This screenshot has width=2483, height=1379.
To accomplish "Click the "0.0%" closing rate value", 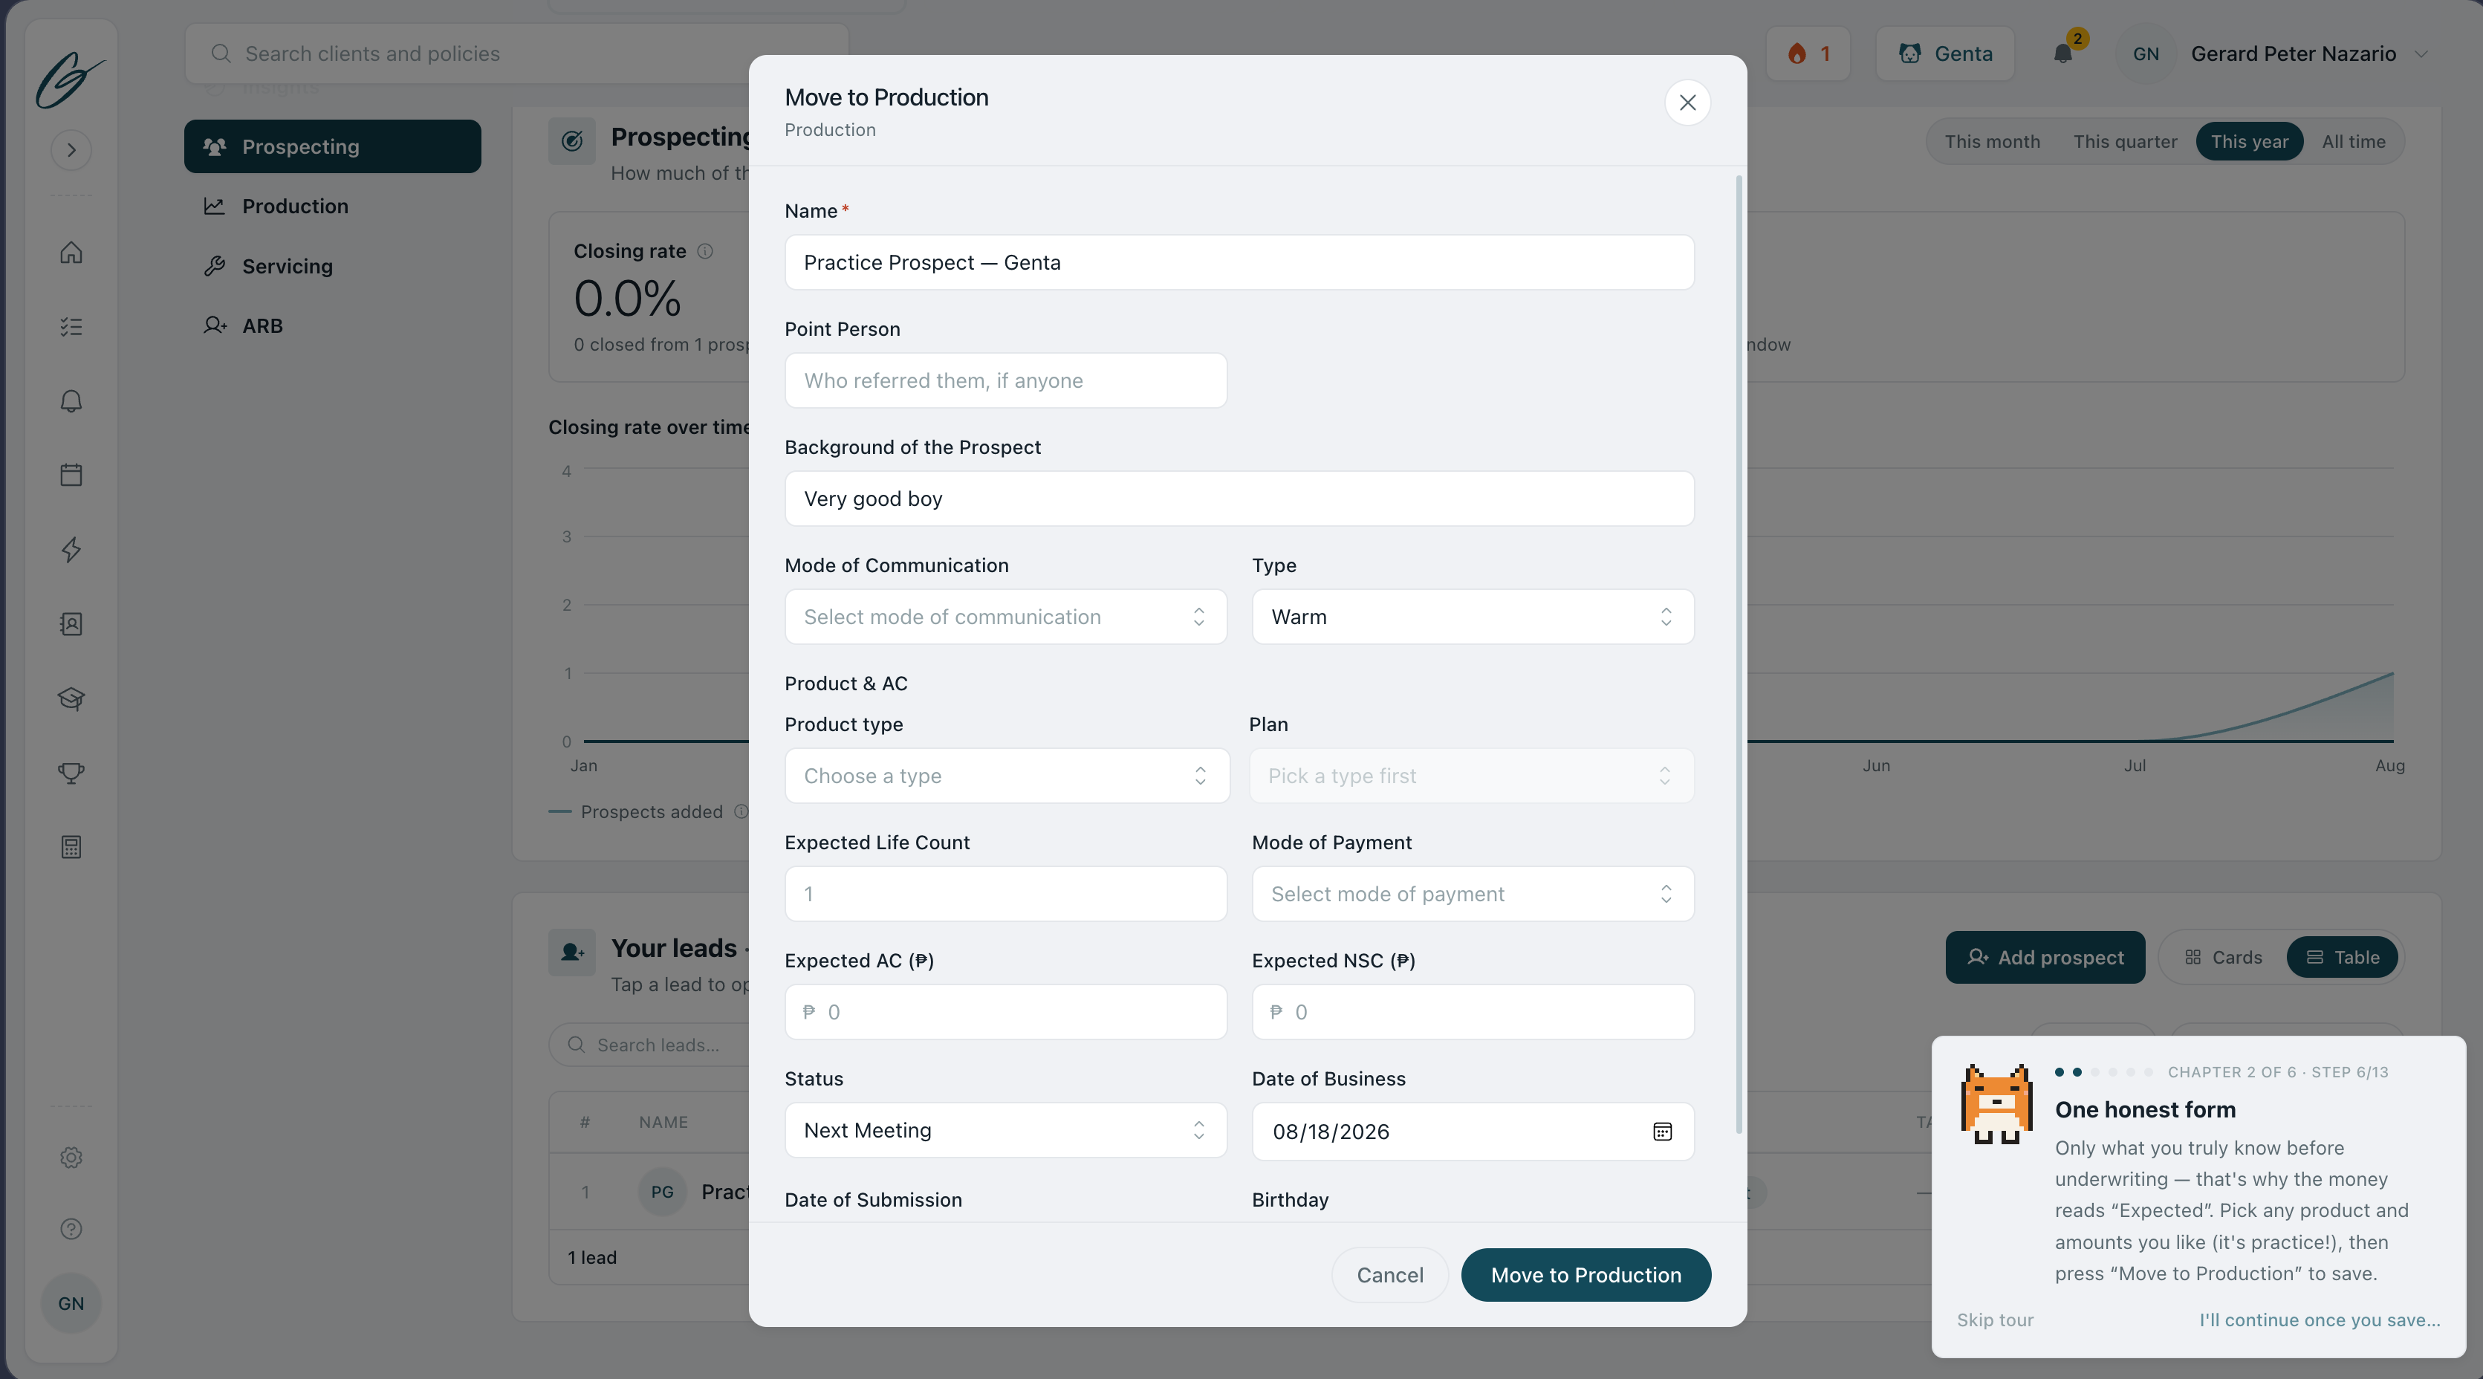I will pos(628,299).
